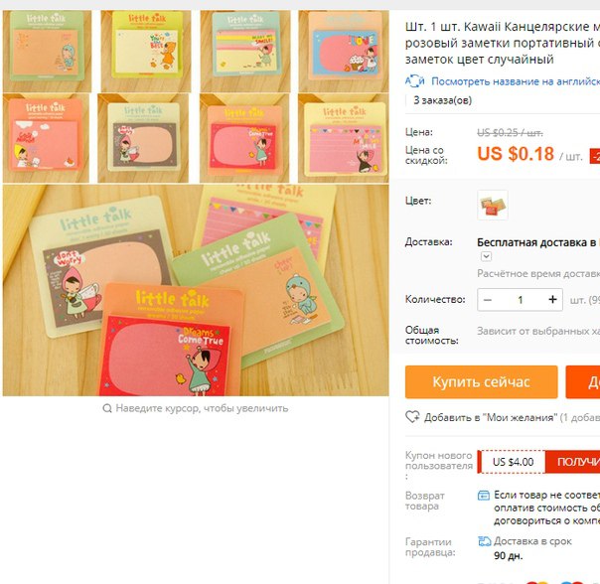The height and width of the screenshot is (584, 600).
Task: Click the translate icon beside English title link
Action: (x=415, y=81)
